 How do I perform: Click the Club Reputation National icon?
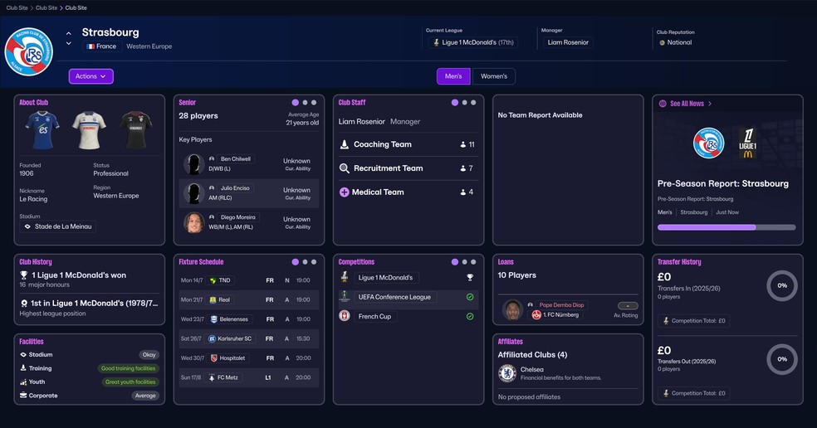[x=663, y=42]
